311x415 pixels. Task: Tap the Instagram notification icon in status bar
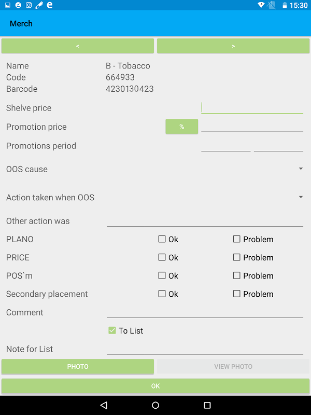tap(29, 5)
